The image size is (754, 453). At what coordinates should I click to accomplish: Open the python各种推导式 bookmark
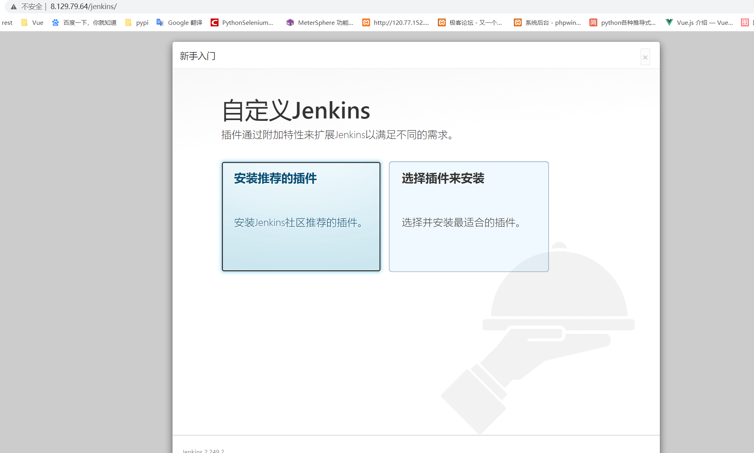623,22
